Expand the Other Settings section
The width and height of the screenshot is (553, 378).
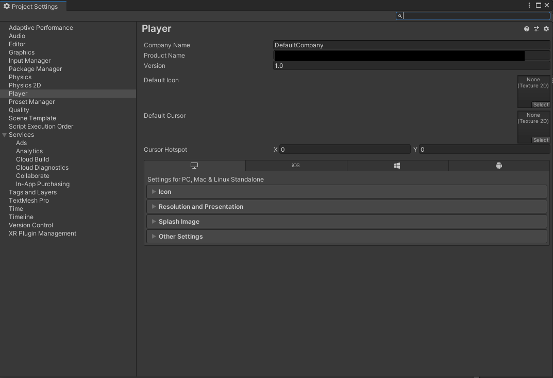(x=154, y=236)
